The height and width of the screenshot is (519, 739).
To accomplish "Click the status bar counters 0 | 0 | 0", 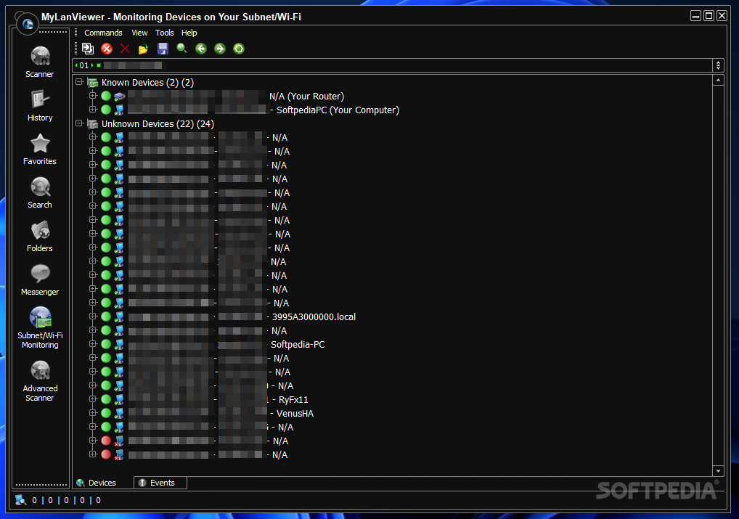I will click(66, 500).
